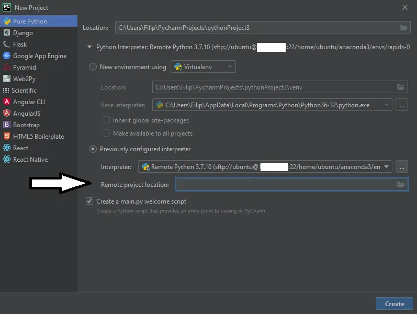Select New environment using radio button
Viewport: 417px width, 314px height.
(93, 67)
